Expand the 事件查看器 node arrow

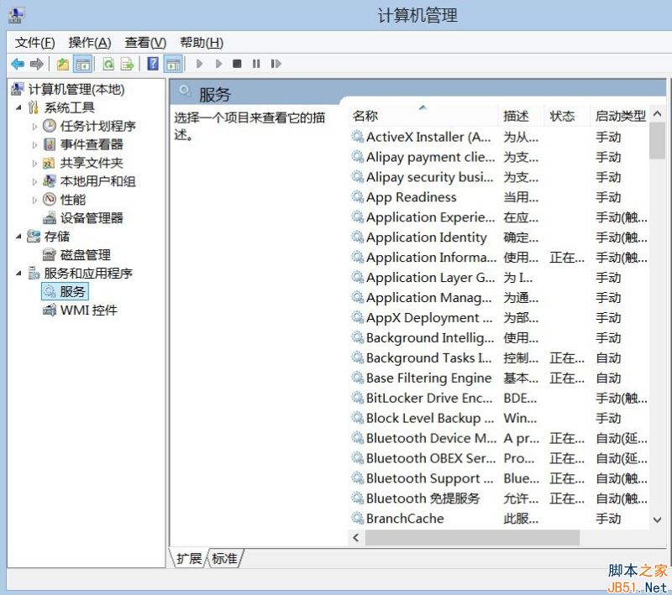click(x=34, y=144)
